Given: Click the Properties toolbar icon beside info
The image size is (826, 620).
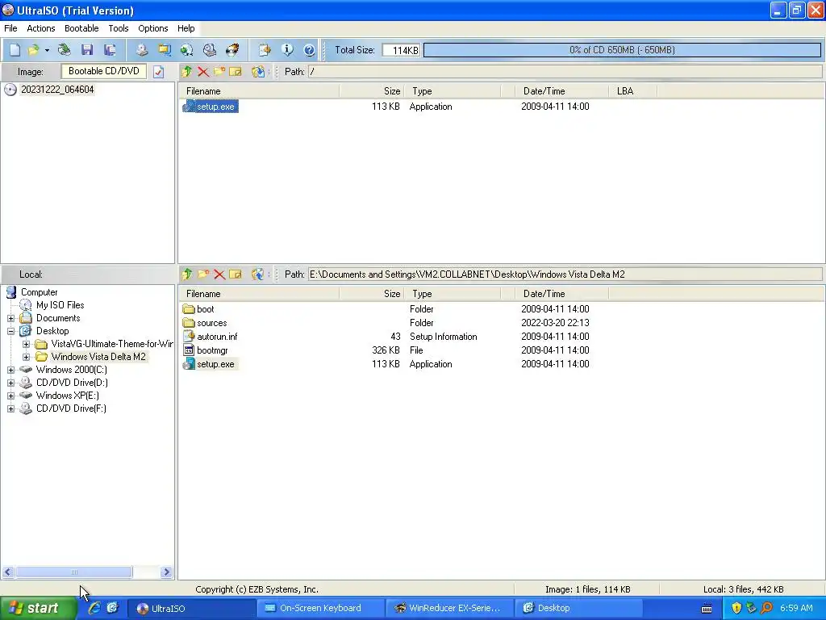Looking at the screenshot, I should point(265,50).
